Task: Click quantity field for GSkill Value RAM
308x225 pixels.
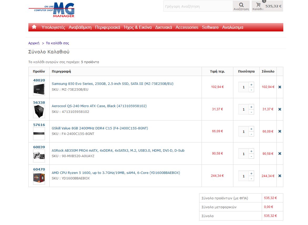Action: coord(244,131)
